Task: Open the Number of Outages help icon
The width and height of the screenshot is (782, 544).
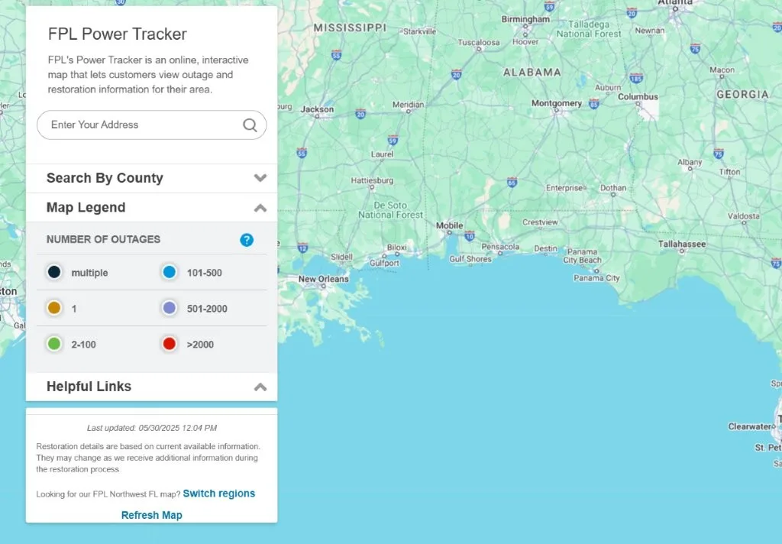Action: (247, 240)
